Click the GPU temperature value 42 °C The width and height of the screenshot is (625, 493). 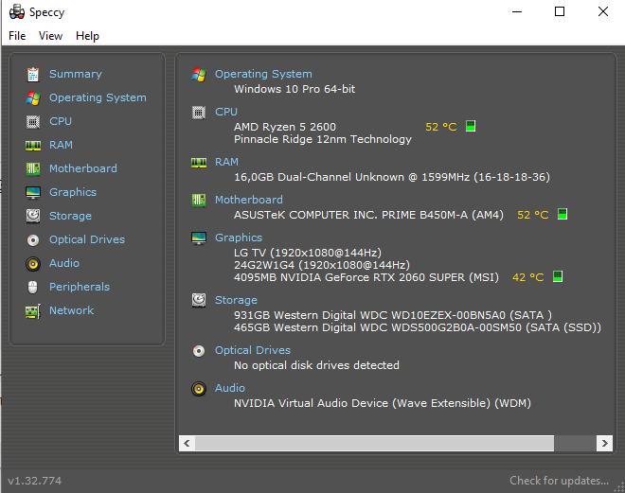[x=527, y=277]
